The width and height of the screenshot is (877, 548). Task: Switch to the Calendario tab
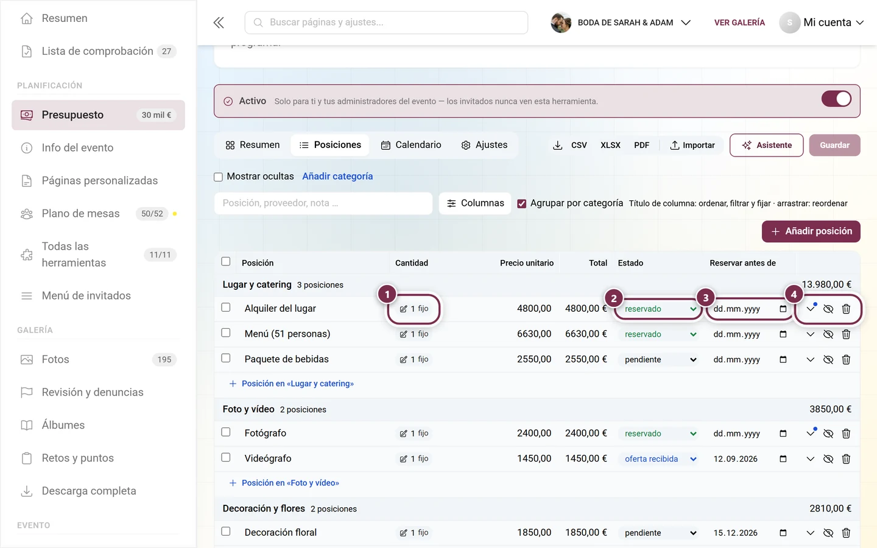click(411, 145)
